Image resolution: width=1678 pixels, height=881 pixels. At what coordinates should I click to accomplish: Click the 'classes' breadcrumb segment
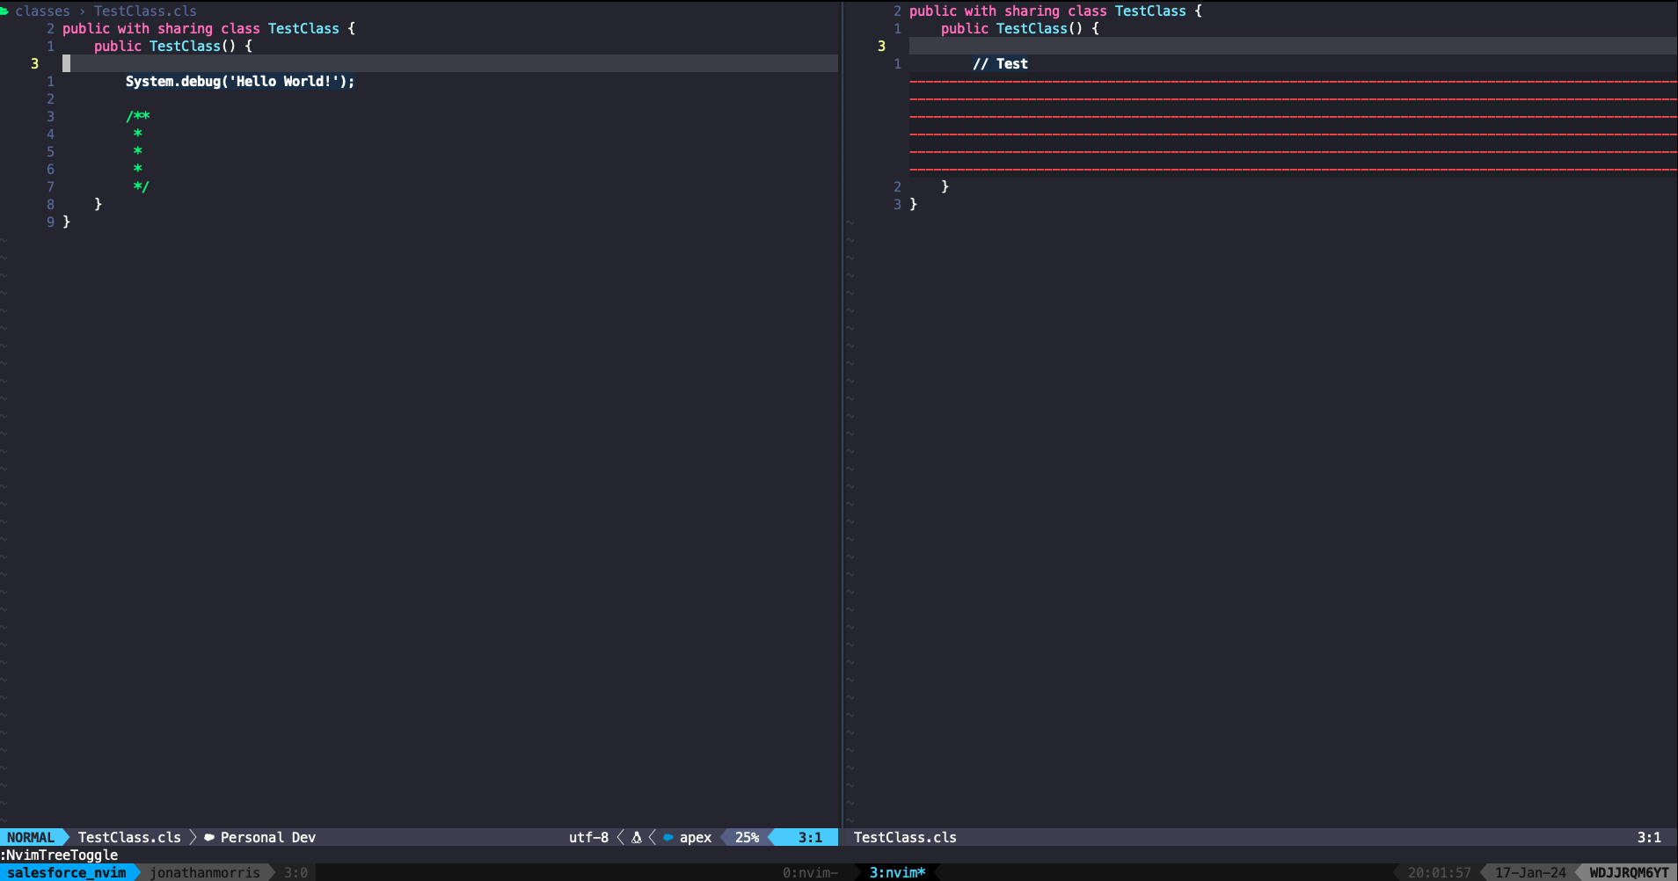(x=42, y=11)
